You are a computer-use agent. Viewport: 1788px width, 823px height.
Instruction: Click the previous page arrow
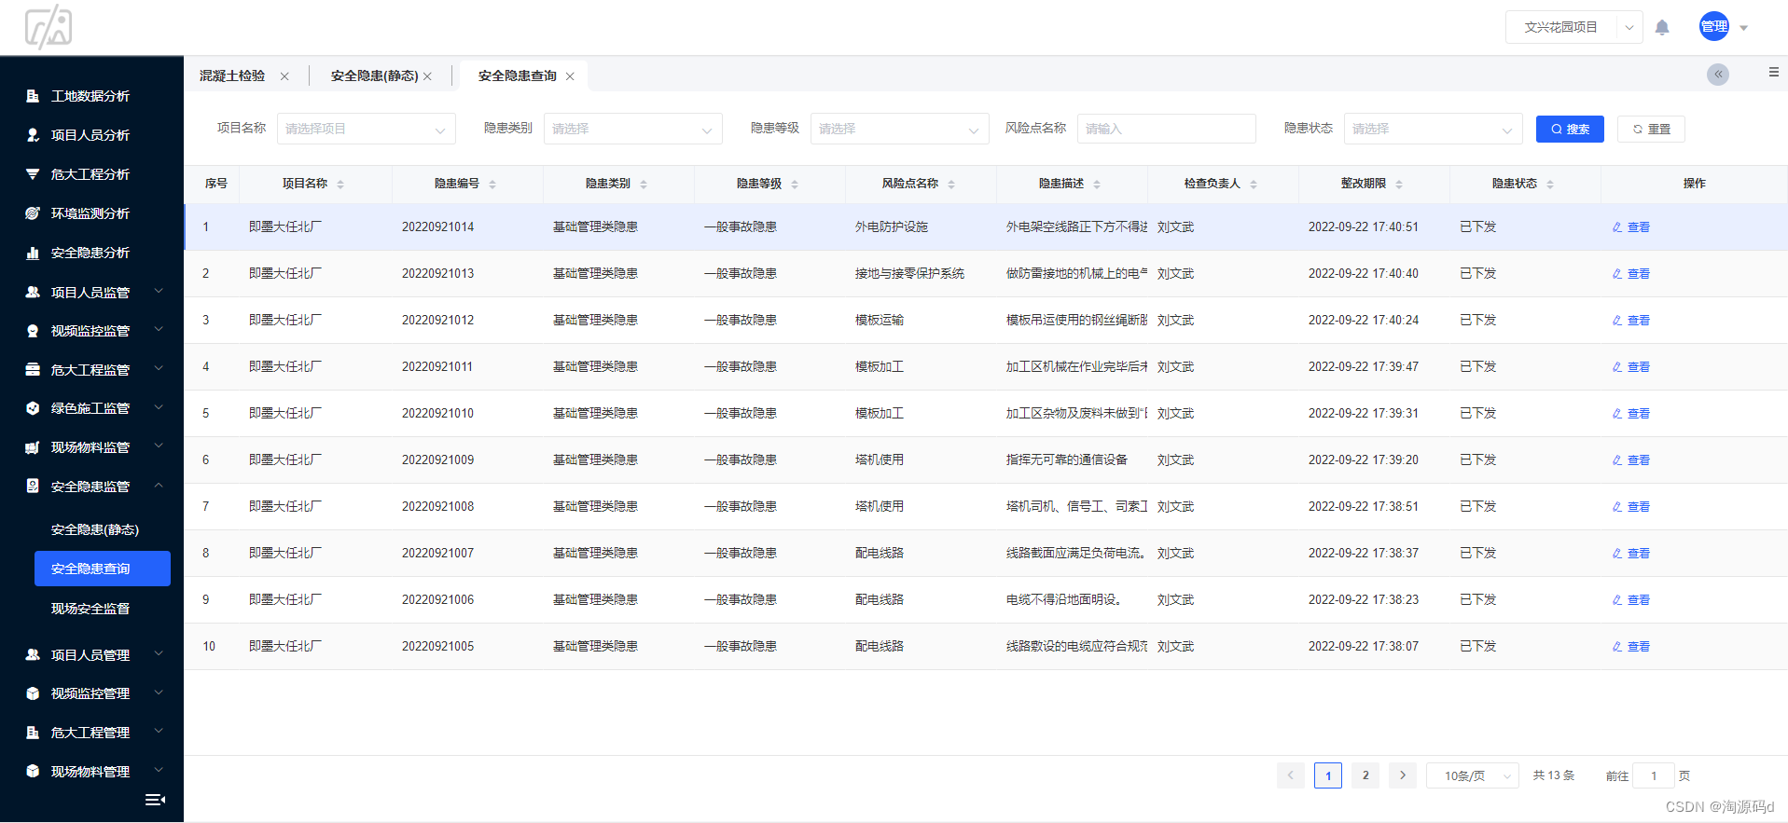point(1291,775)
